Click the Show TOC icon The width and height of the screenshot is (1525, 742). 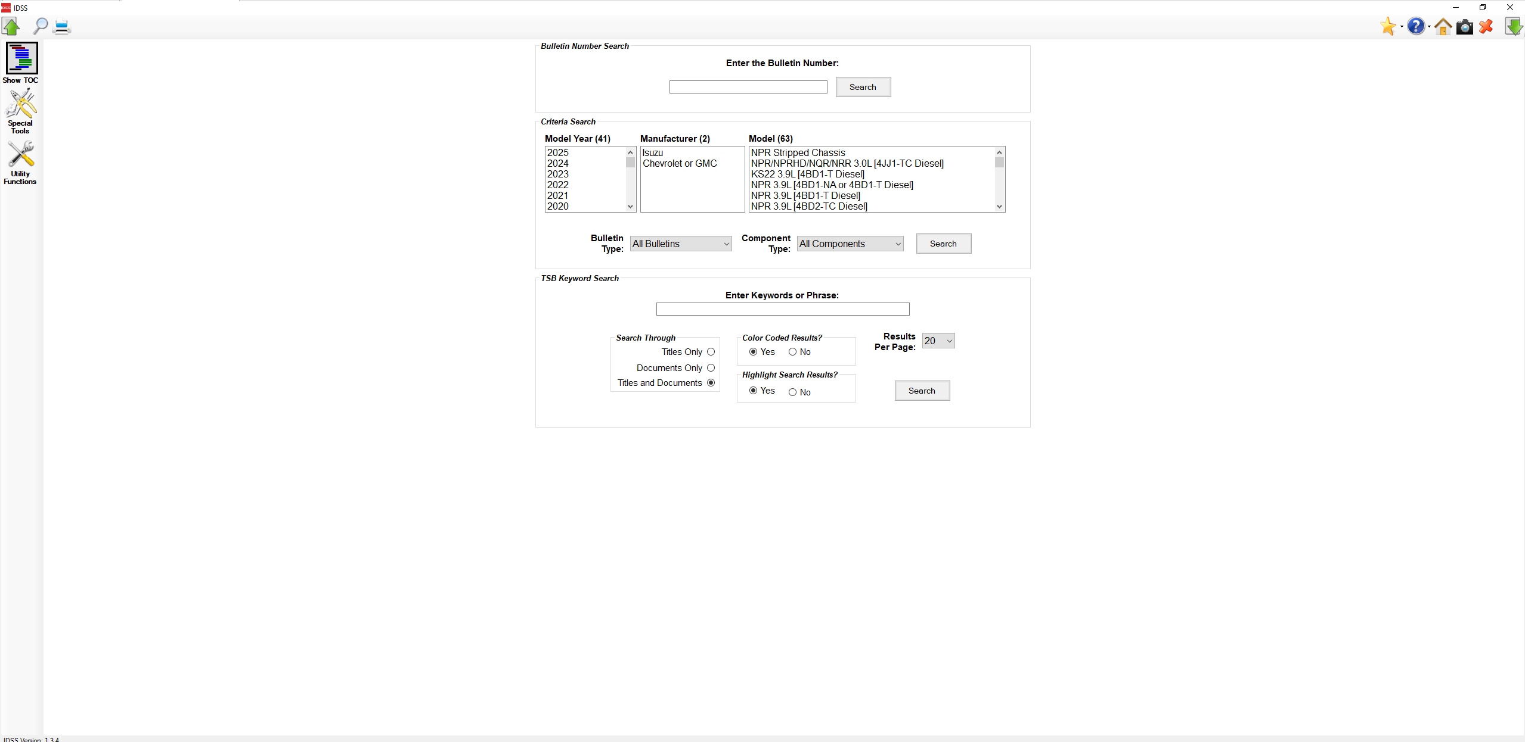tap(21, 58)
